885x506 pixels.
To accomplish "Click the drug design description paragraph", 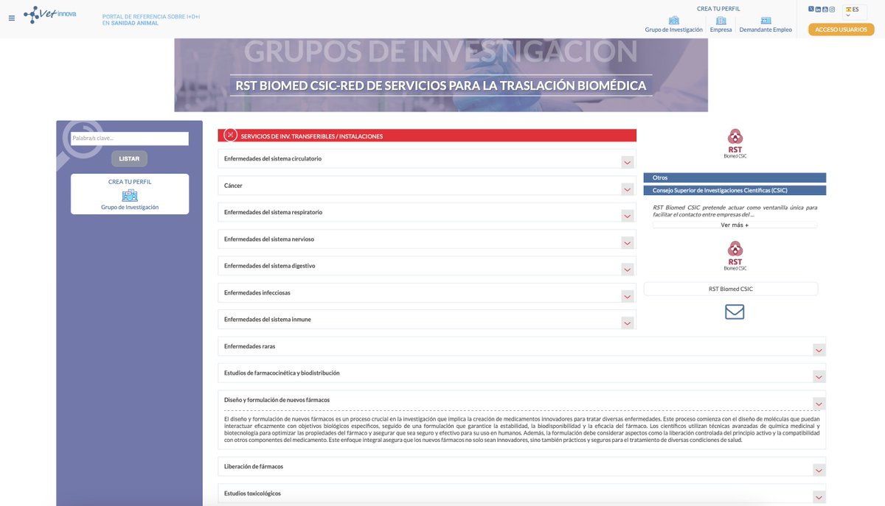I will pyautogui.click(x=521, y=429).
